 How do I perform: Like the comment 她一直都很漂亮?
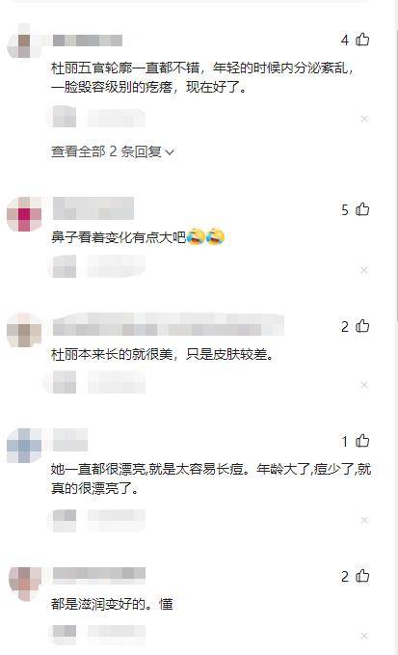(362, 441)
